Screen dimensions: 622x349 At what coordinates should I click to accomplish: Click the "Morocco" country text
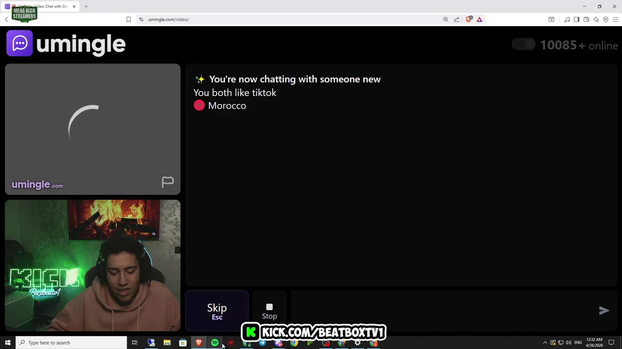tap(227, 106)
